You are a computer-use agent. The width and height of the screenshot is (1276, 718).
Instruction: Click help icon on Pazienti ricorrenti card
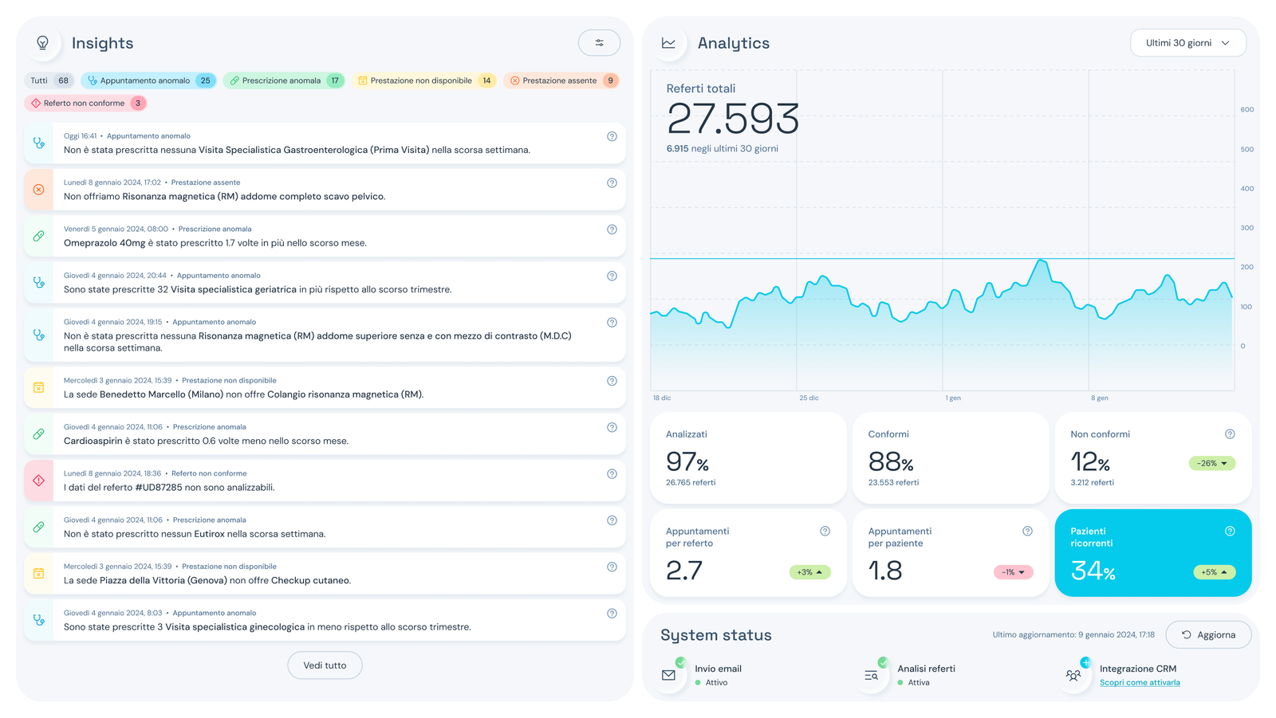1230,532
